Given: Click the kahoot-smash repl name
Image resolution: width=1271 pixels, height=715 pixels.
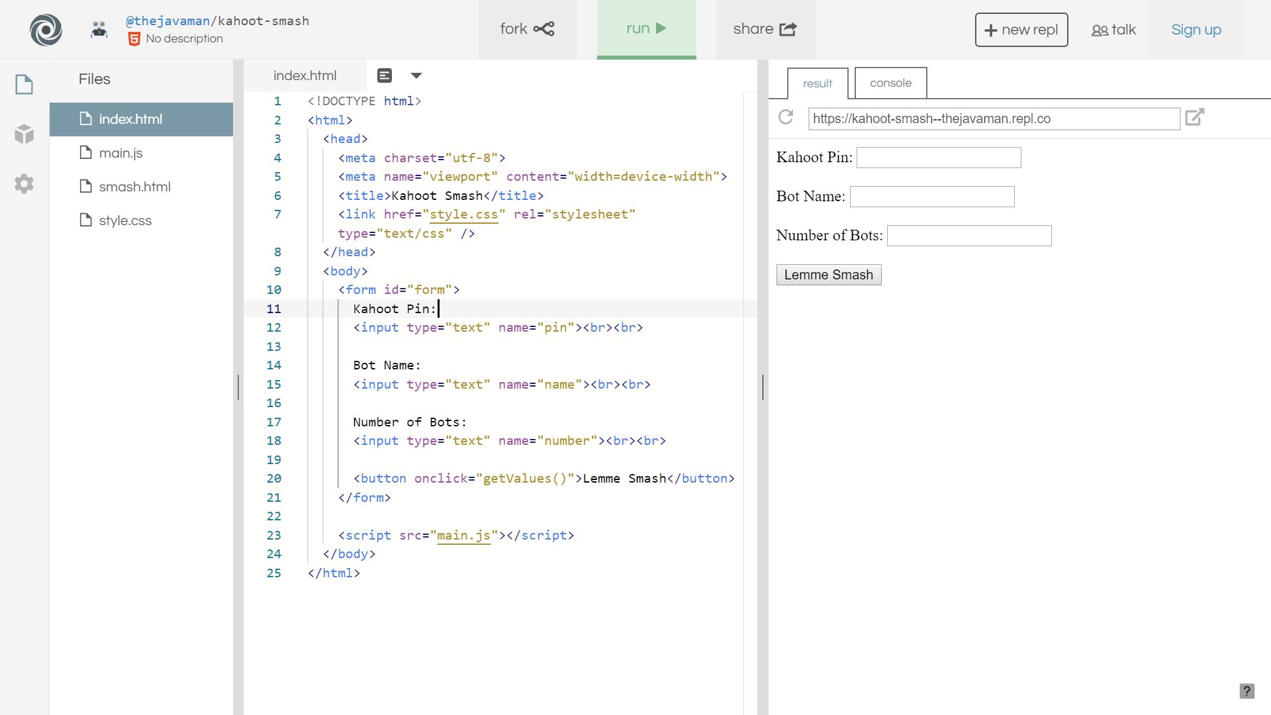Looking at the screenshot, I should pos(263,21).
